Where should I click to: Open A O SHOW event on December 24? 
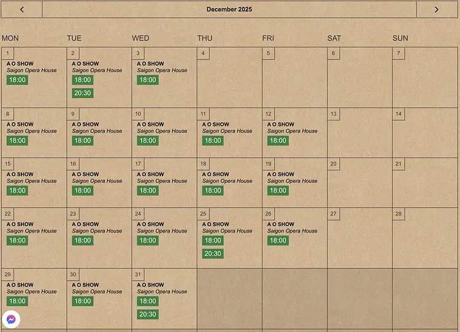pyautogui.click(x=150, y=224)
